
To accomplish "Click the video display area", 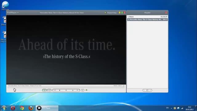I will [x=66, y=50].
